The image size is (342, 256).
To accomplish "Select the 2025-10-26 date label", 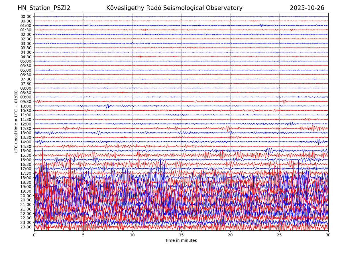I will [x=307, y=8].
